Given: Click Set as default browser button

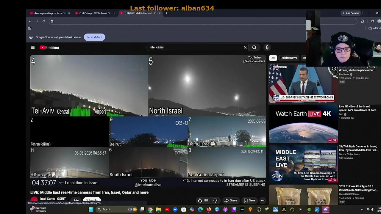Looking at the screenshot, I should point(94,37).
